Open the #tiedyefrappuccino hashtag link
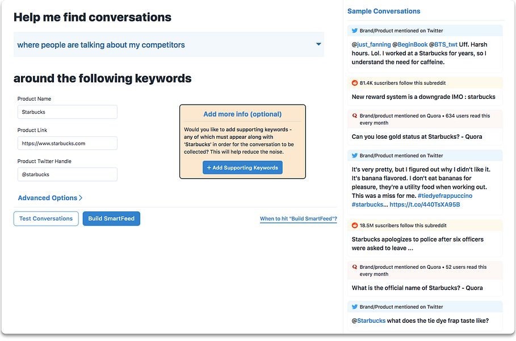The image size is (516, 341). pos(445,196)
